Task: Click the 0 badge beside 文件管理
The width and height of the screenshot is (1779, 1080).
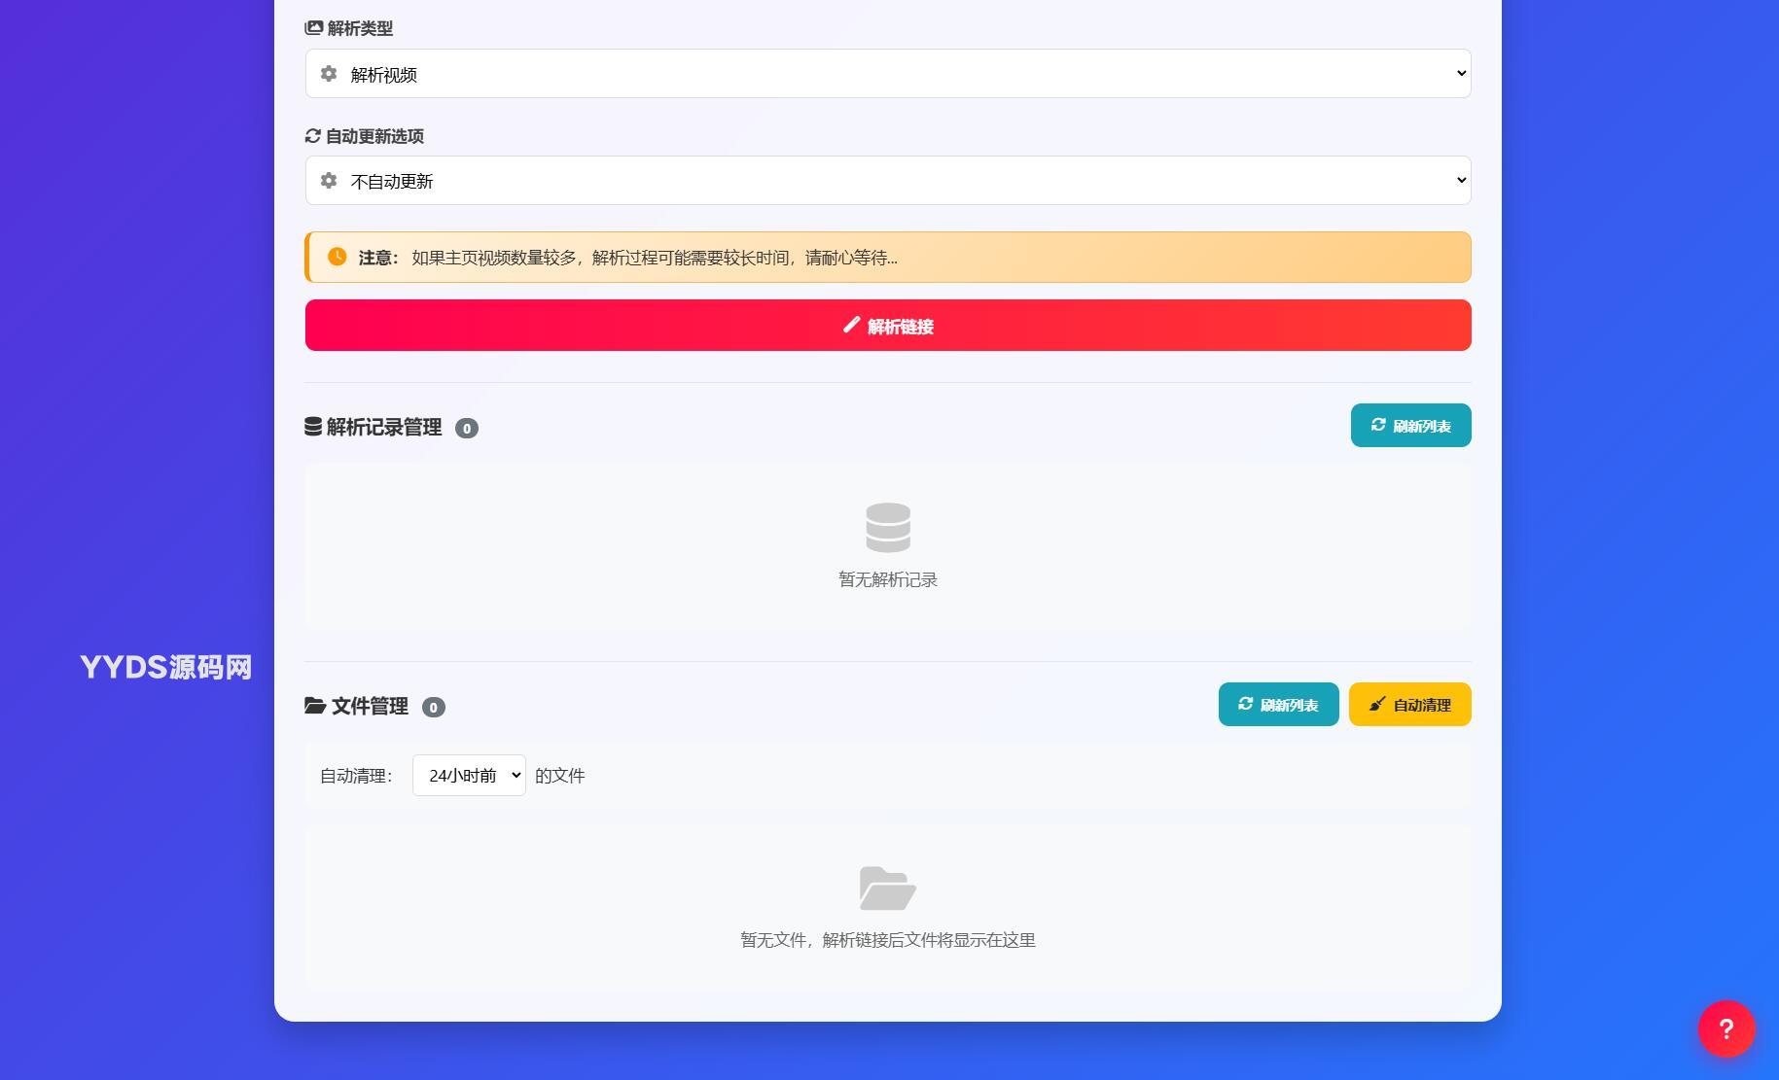Action: coord(434,708)
